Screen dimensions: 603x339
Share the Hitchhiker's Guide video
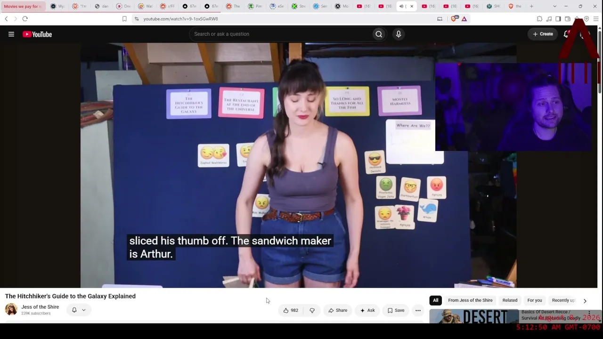[x=338, y=310]
